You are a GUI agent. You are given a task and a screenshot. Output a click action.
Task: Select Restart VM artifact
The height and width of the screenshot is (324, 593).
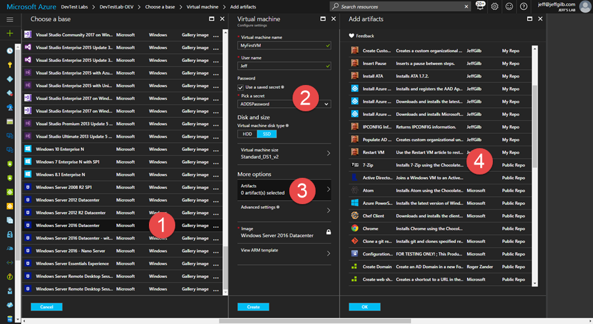click(440, 152)
